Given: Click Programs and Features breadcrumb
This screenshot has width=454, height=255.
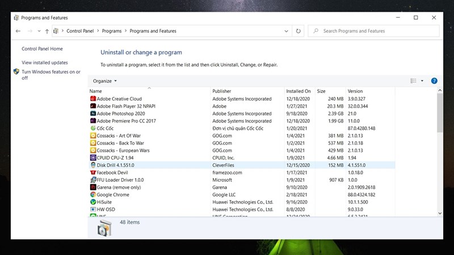Looking at the screenshot, I should click(153, 31).
